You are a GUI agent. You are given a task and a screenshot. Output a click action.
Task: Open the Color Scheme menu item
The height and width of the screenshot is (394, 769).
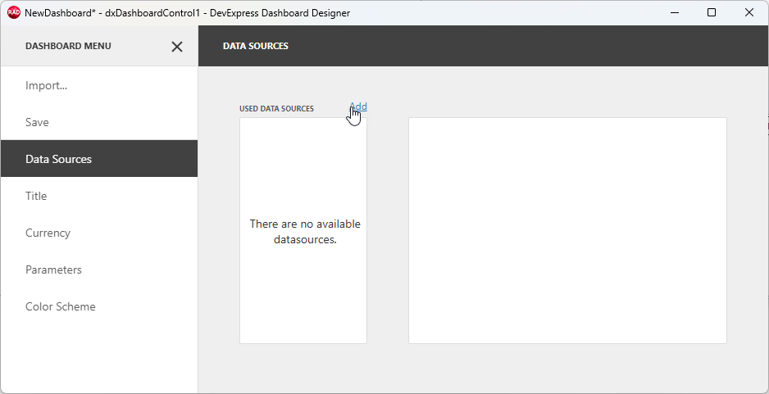coord(99,306)
